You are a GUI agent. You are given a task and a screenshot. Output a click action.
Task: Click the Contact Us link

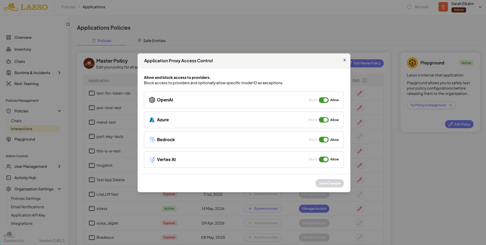[13, 241]
